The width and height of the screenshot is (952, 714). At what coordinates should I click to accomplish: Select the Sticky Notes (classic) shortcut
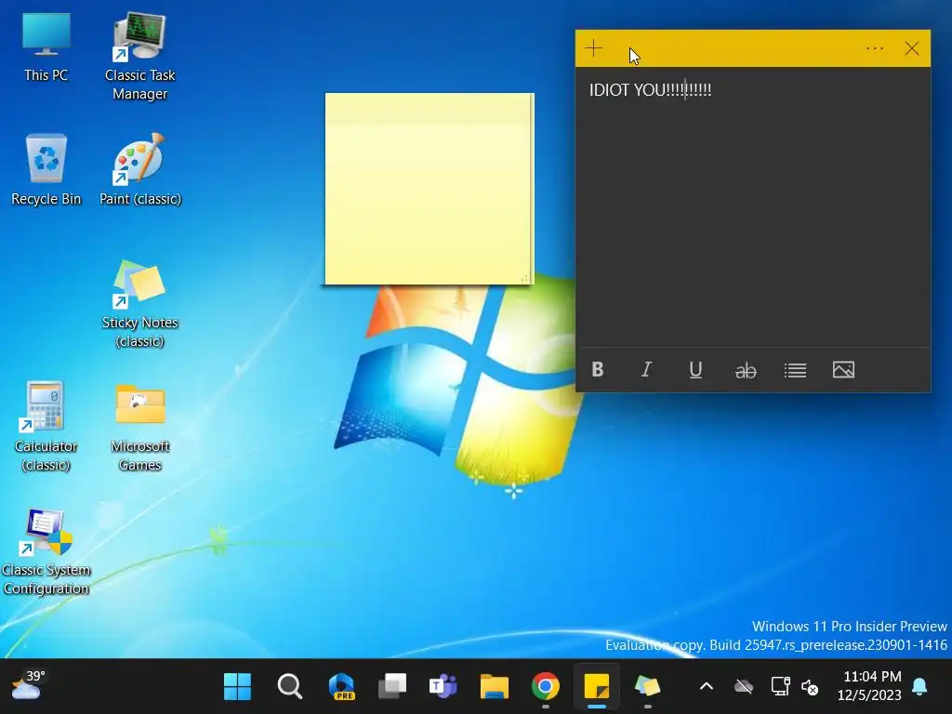[x=139, y=304]
